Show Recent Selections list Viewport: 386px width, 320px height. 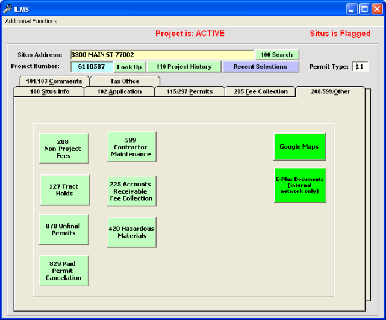tap(260, 67)
